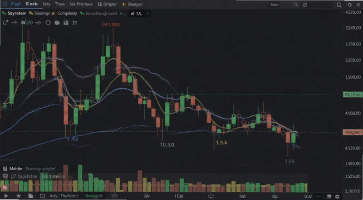The height and width of the screenshot is (200, 363).
Task: Click the grid icon beside Mehlte
Action: (5, 169)
